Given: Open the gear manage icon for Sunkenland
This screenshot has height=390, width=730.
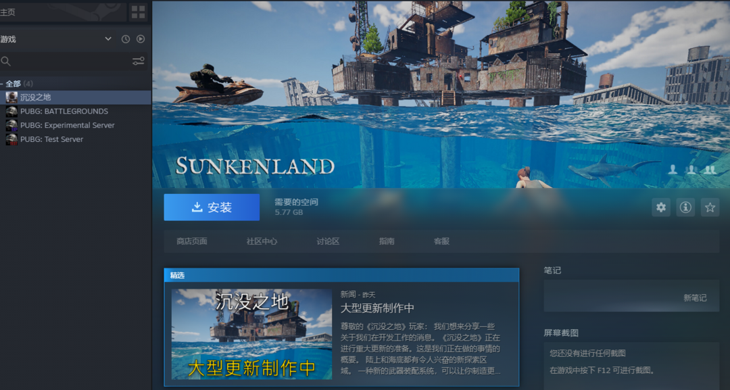Looking at the screenshot, I should (x=661, y=208).
